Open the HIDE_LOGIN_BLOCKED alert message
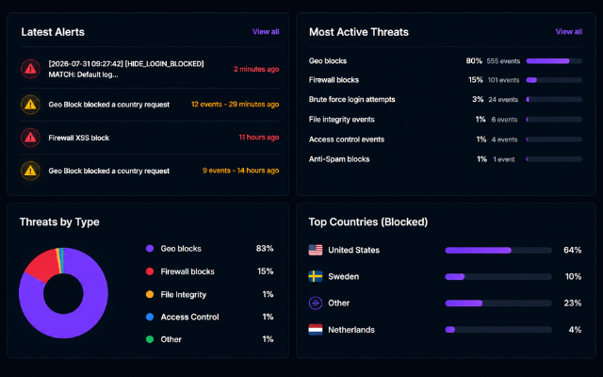Viewport: 603px width, 377px height. coord(126,69)
